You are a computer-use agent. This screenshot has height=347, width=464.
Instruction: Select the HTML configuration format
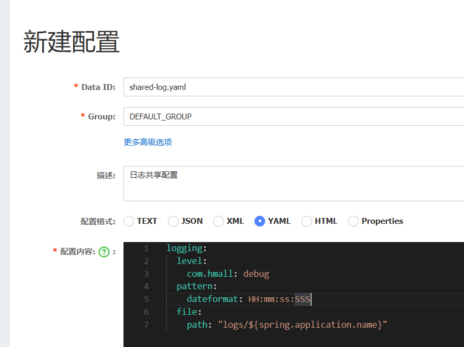click(x=306, y=221)
